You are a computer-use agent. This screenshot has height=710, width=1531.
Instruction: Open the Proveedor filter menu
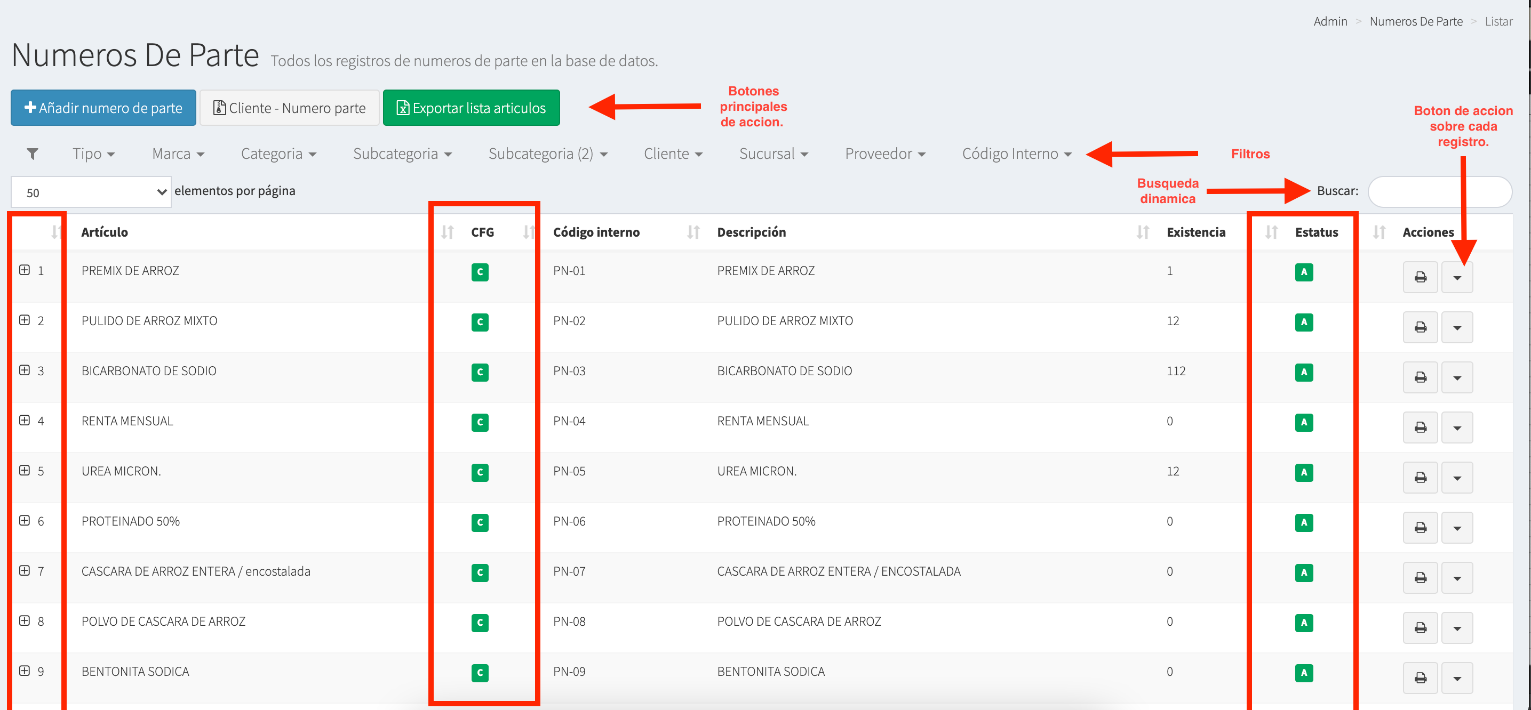(x=885, y=154)
